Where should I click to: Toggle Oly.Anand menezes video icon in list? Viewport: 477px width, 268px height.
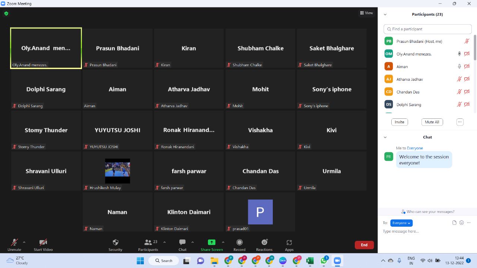467,54
